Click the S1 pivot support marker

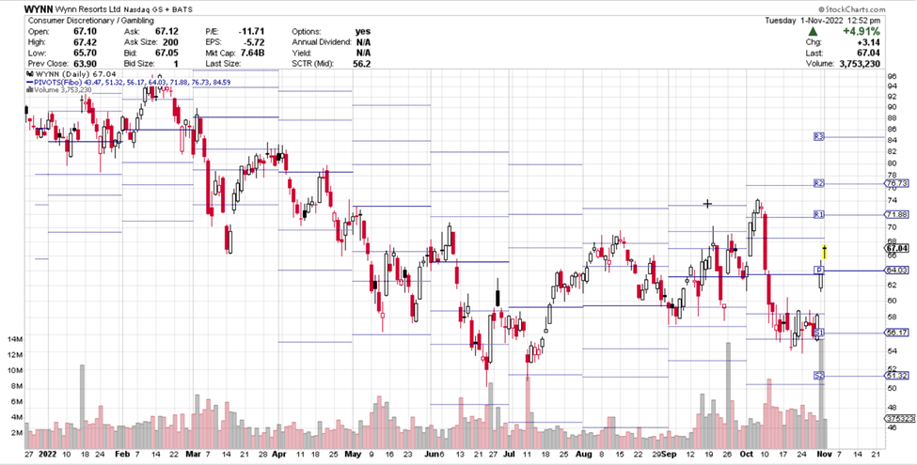[819, 333]
